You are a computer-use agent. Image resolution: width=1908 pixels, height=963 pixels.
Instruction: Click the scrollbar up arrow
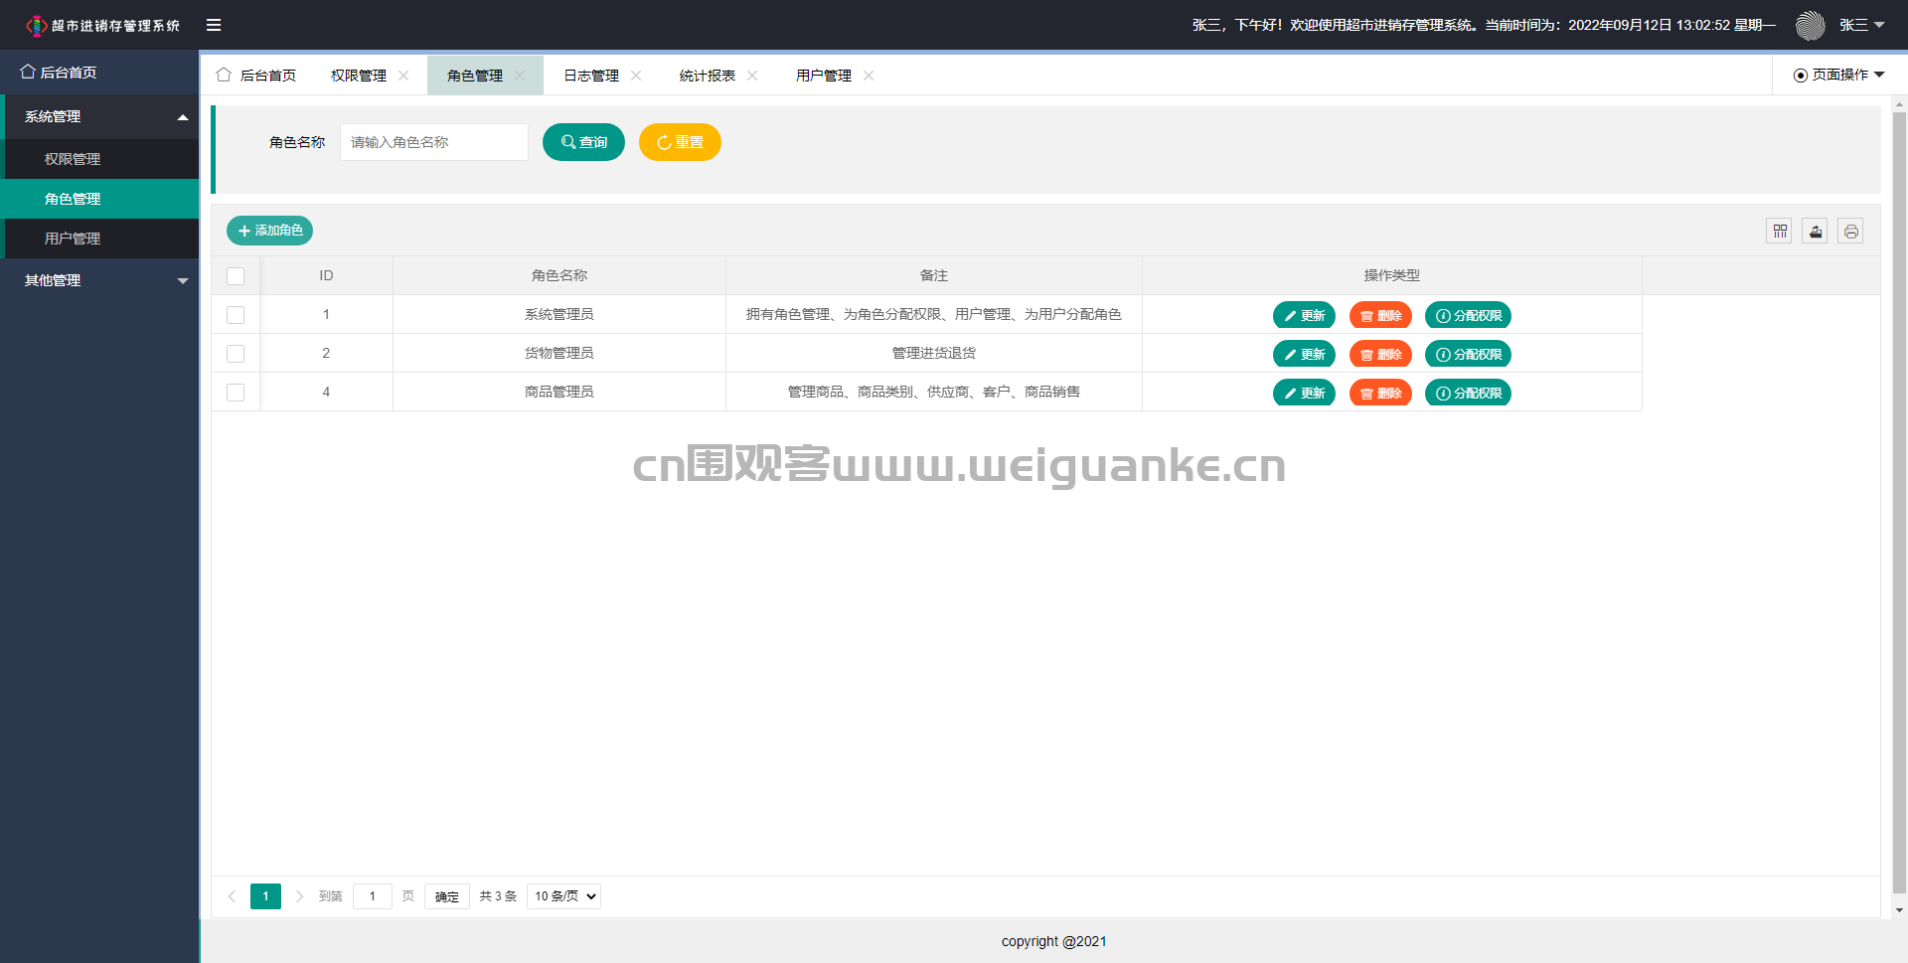[1899, 103]
